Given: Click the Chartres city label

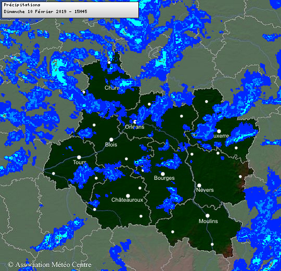Looking at the screenshot, I should click(x=112, y=88).
